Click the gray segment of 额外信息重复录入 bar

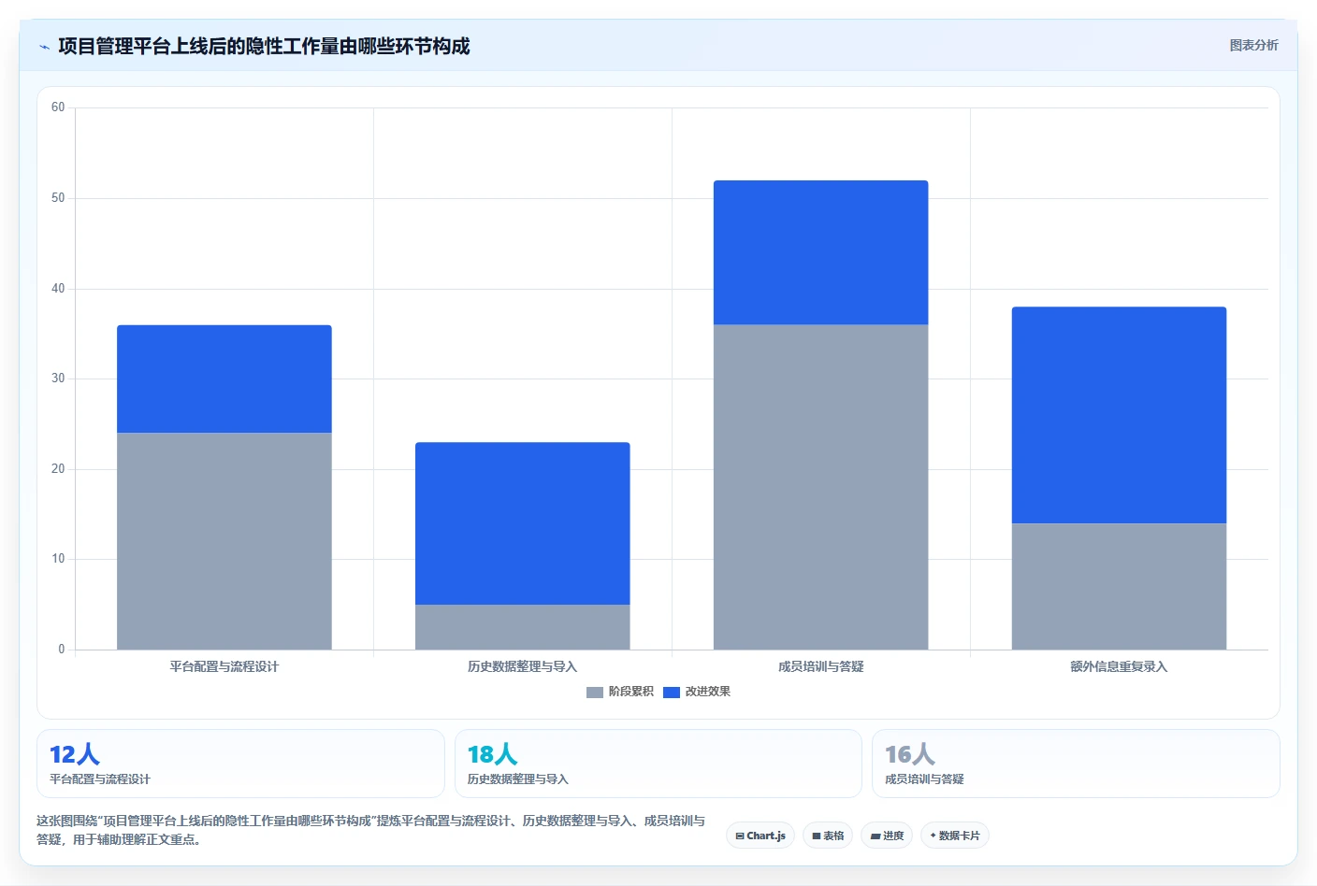pos(1120,586)
